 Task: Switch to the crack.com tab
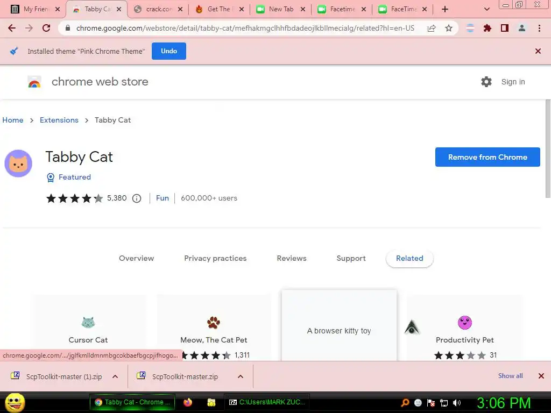[x=159, y=9]
